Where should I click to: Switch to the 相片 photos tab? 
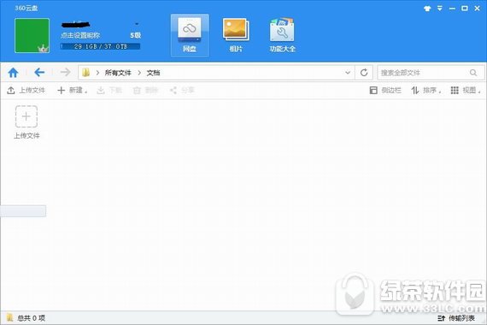236,35
